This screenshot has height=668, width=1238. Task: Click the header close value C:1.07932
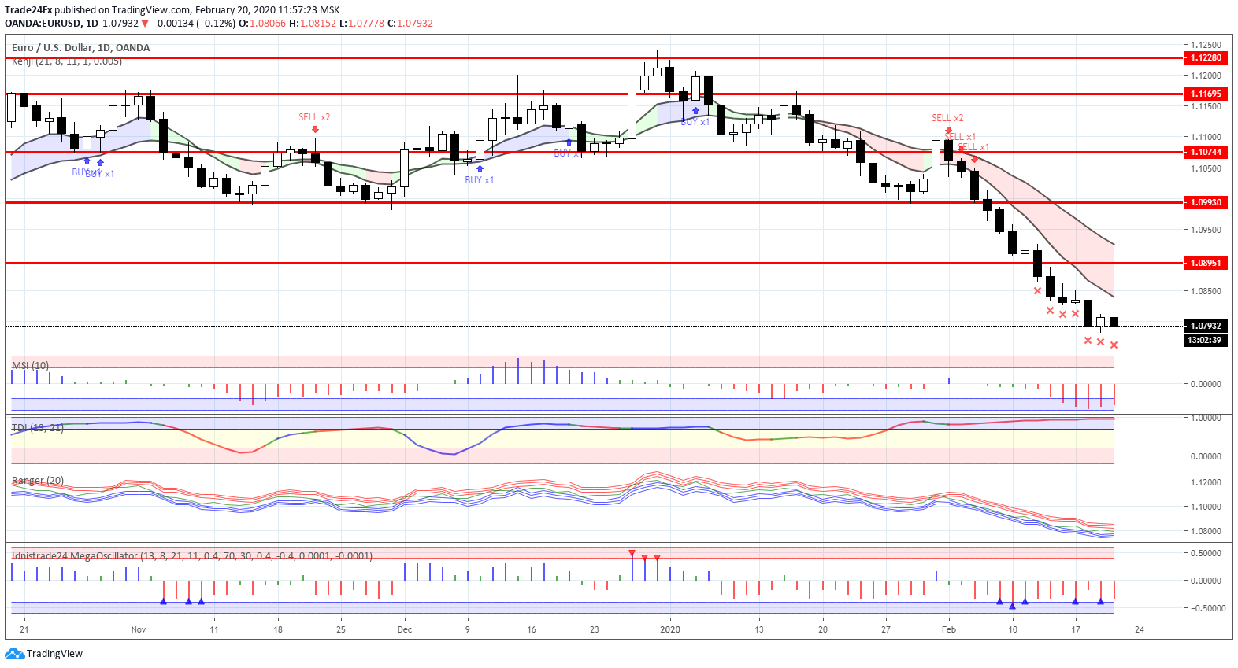(x=410, y=24)
